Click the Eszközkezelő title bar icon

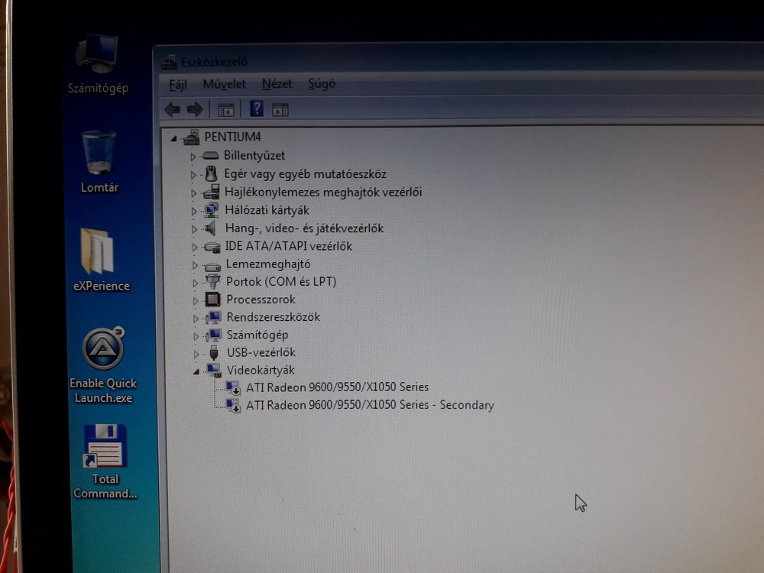point(169,63)
